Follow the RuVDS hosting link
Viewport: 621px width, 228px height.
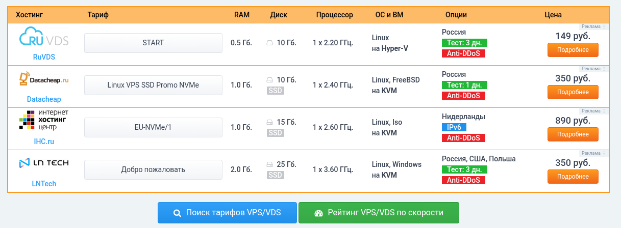(x=44, y=57)
